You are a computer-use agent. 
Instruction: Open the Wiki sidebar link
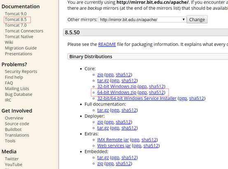click(x=9, y=42)
